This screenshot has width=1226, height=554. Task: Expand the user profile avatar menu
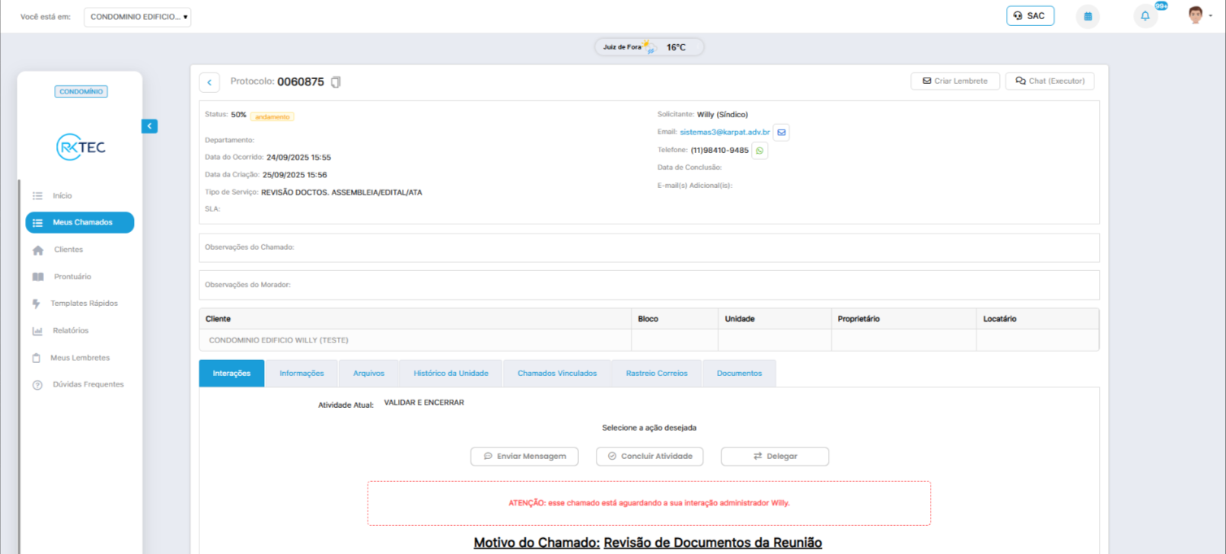tap(1199, 16)
